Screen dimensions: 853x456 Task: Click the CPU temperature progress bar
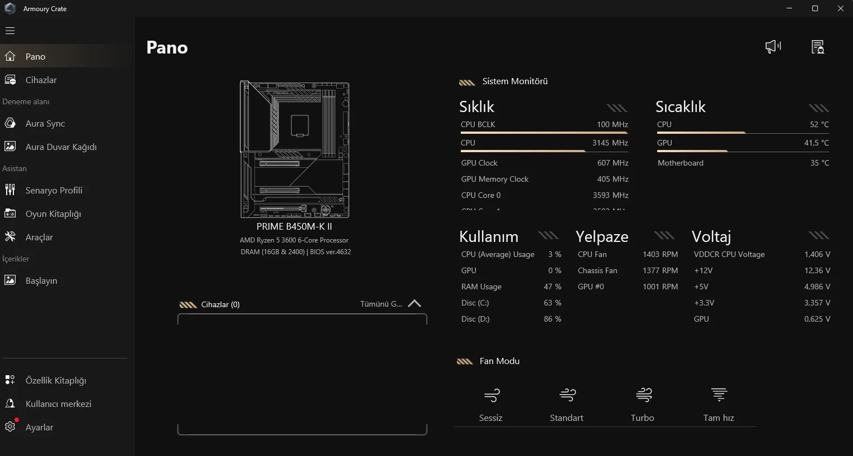point(743,133)
